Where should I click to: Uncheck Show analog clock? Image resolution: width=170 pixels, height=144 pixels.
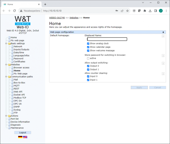(x=88, y=44)
